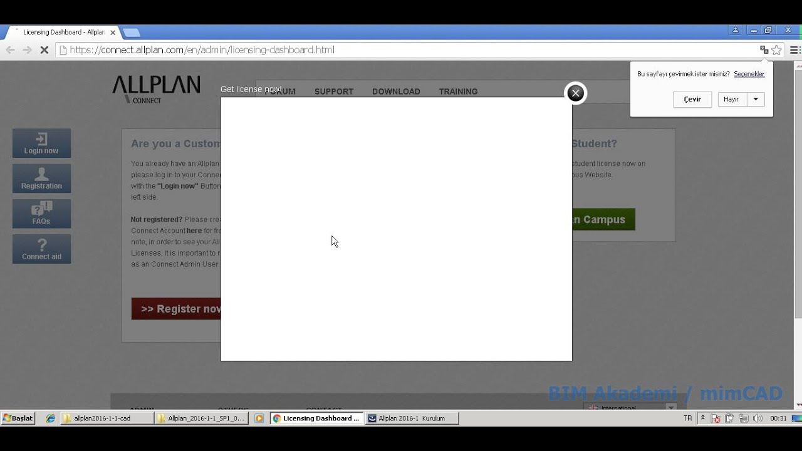The image size is (802, 451).
Task: Stop page loading in browser toolbar
Action: click(x=44, y=50)
